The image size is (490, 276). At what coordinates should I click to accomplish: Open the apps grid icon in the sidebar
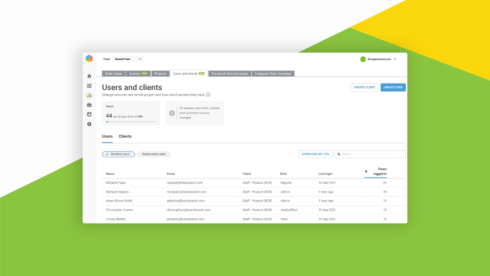89,86
